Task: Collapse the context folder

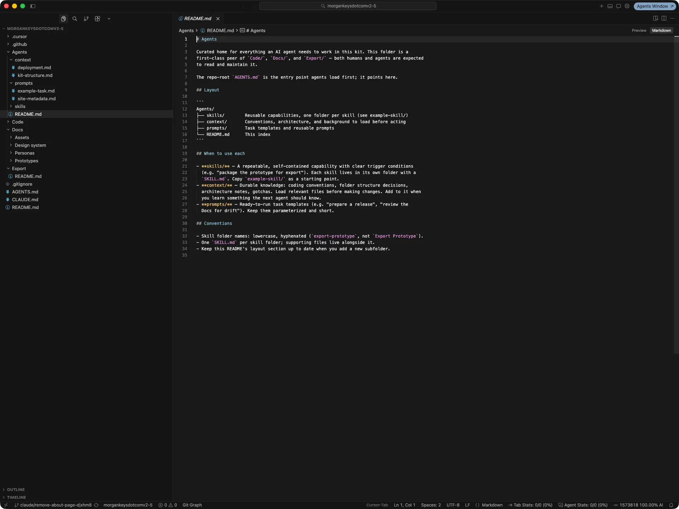Action: click(x=23, y=60)
